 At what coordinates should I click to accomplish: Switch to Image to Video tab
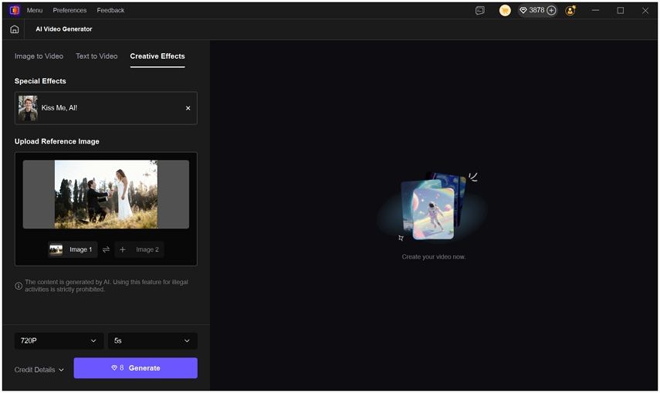point(39,56)
